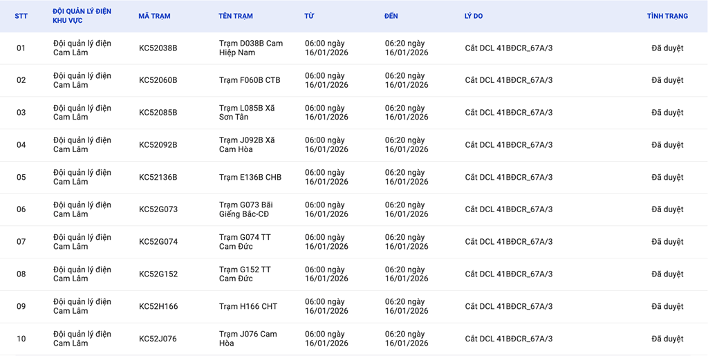
Task: Click the ĐẾN column header
Action: pos(391,16)
